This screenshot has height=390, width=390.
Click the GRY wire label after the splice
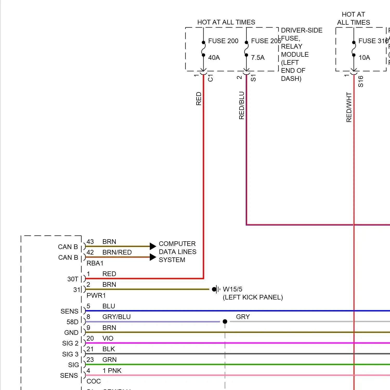243,317
